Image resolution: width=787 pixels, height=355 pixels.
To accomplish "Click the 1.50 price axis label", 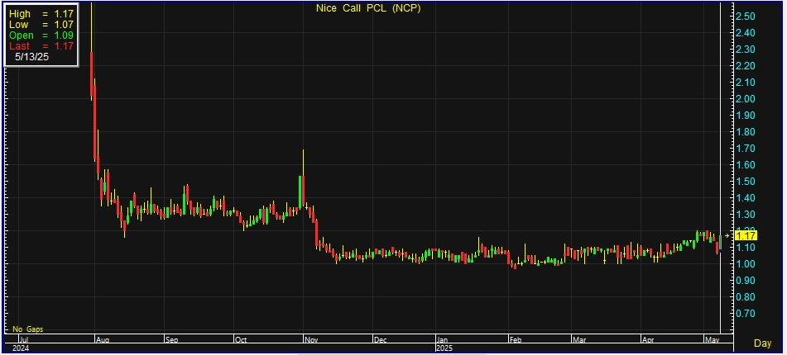I will click(746, 182).
